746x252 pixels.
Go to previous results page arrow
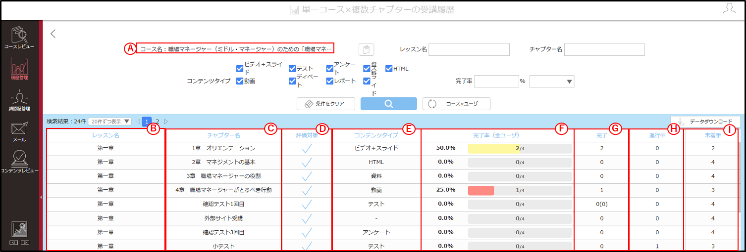138,121
